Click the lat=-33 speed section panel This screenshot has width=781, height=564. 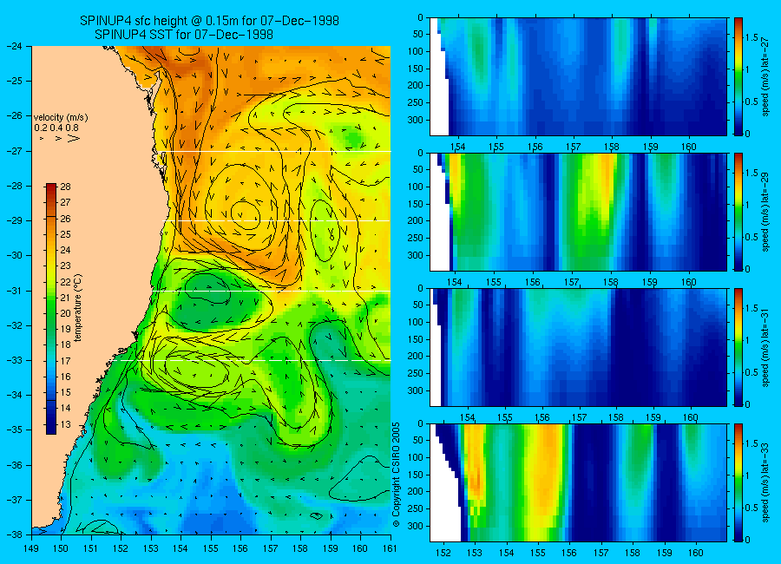578,482
